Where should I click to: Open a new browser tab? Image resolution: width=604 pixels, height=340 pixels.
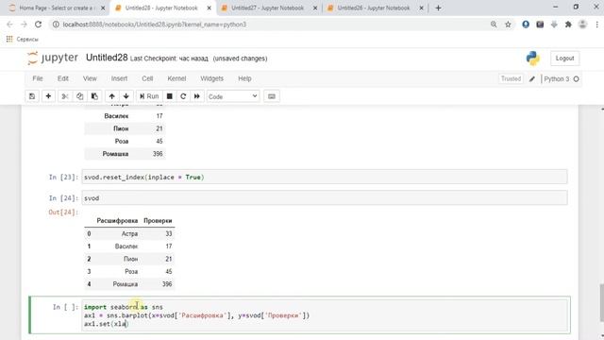(x=438, y=8)
